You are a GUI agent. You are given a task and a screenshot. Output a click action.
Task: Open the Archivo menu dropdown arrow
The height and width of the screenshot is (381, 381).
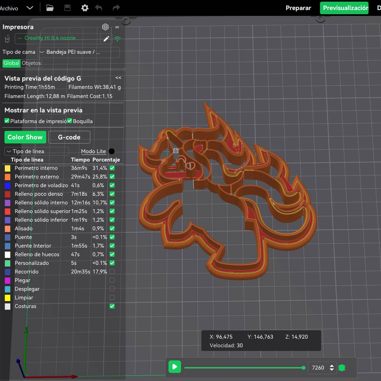tap(30, 8)
